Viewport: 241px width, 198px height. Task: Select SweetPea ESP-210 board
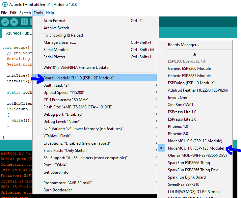[195, 184]
